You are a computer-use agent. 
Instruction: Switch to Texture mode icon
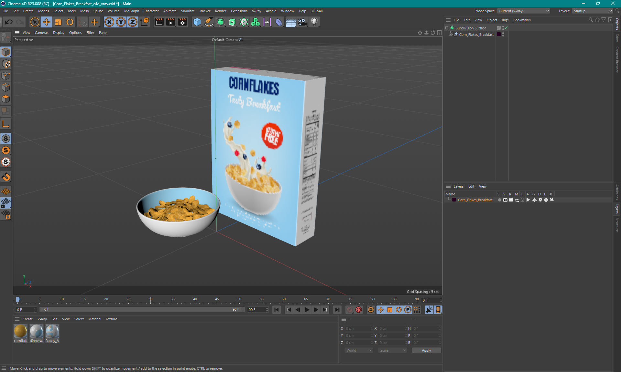click(6, 64)
